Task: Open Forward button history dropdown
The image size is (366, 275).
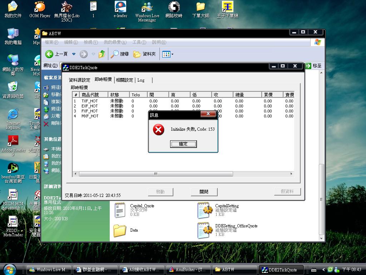Action: 93,54
